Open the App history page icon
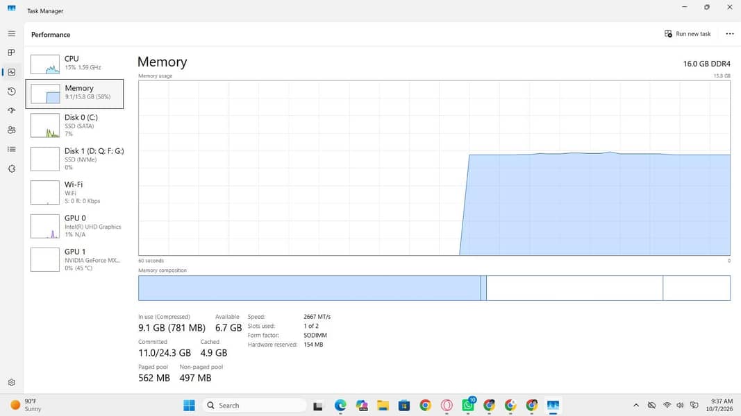The width and height of the screenshot is (741, 416). 12,92
